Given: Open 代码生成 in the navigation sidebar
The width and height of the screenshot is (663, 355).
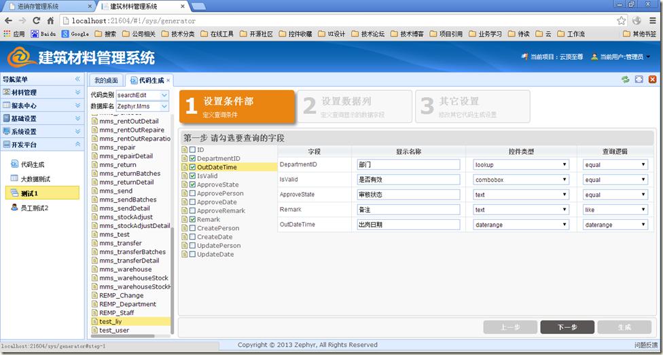Looking at the screenshot, I should (x=32, y=164).
